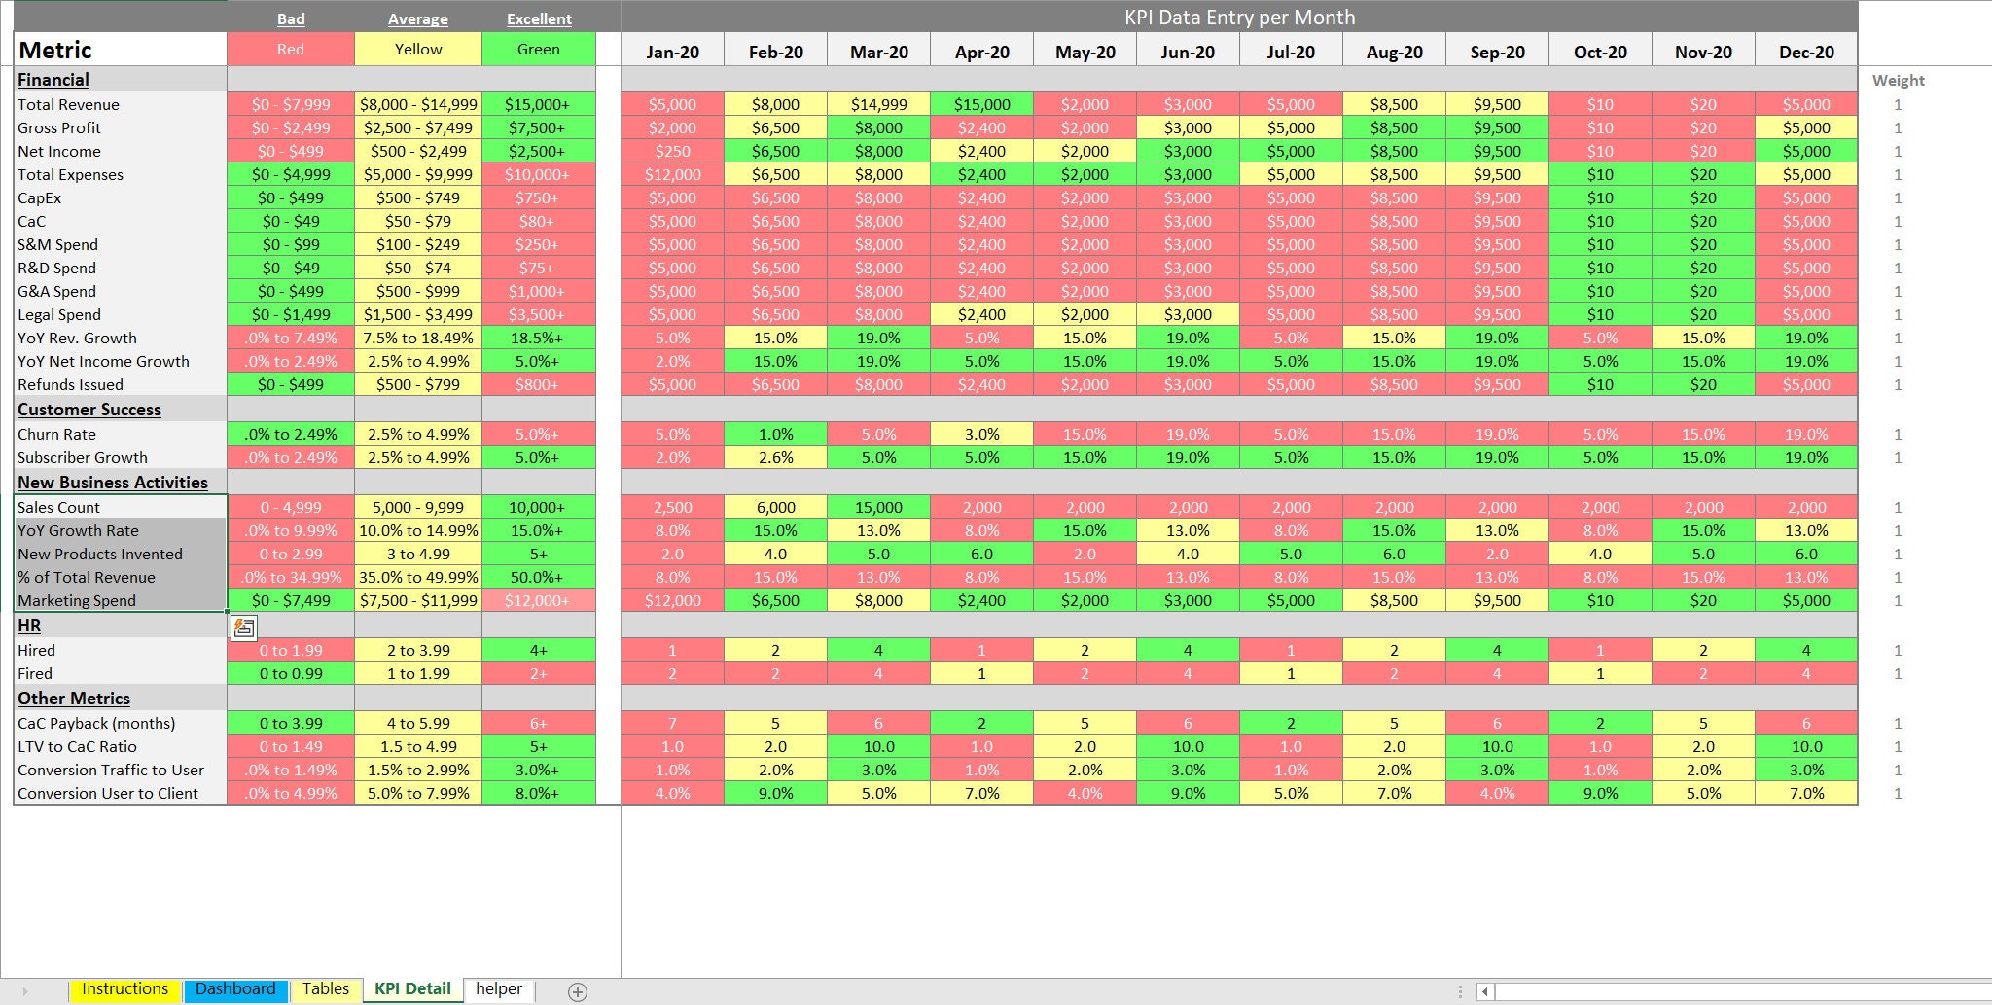The height and width of the screenshot is (1005, 1992).
Task: Select the $15,000 Total Revenue cell for Apr-20
Action: 981,104
